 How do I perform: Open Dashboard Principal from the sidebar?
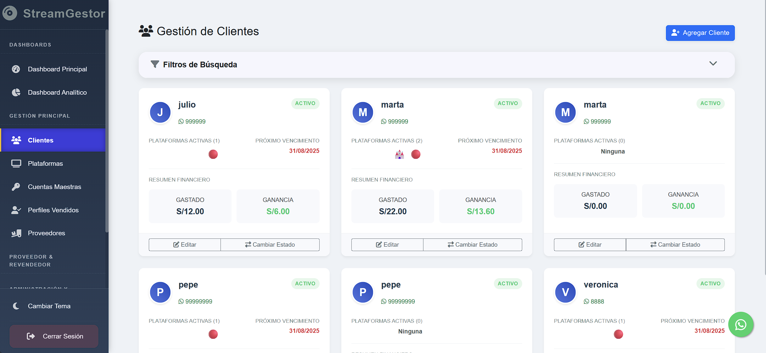click(x=57, y=69)
